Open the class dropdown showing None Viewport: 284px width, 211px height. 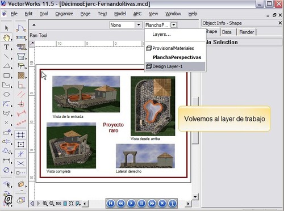(x=126, y=25)
